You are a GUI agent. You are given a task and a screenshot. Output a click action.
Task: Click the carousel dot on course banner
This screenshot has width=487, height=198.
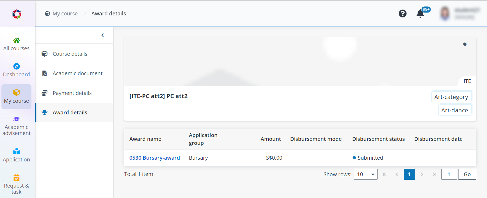465,44
